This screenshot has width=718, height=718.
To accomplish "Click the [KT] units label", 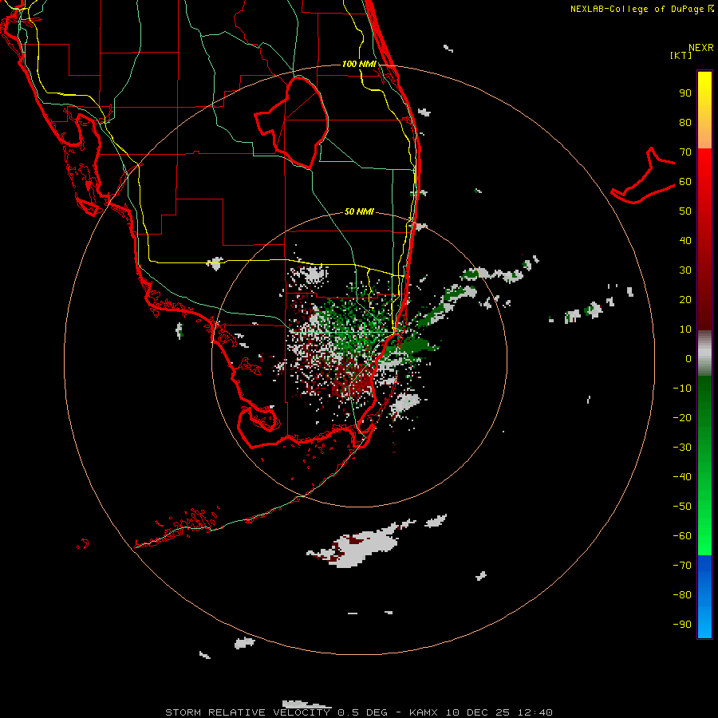I will (681, 55).
